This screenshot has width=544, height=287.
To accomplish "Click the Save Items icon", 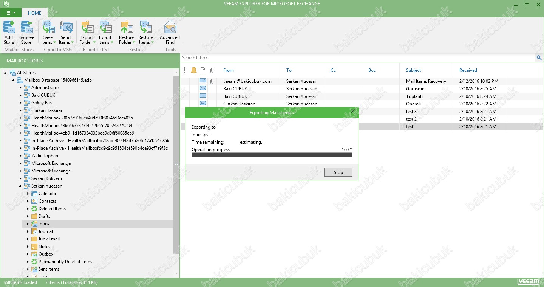I will (48, 33).
